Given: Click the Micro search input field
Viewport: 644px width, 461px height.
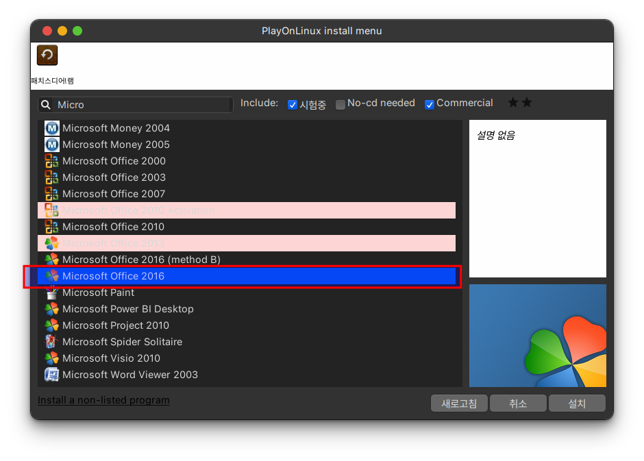Looking at the screenshot, I should click(136, 105).
